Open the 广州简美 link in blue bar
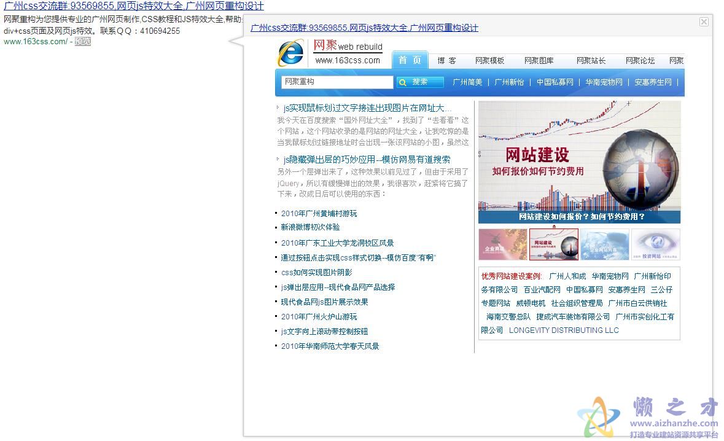The image size is (724, 441). [x=467, y=82]
